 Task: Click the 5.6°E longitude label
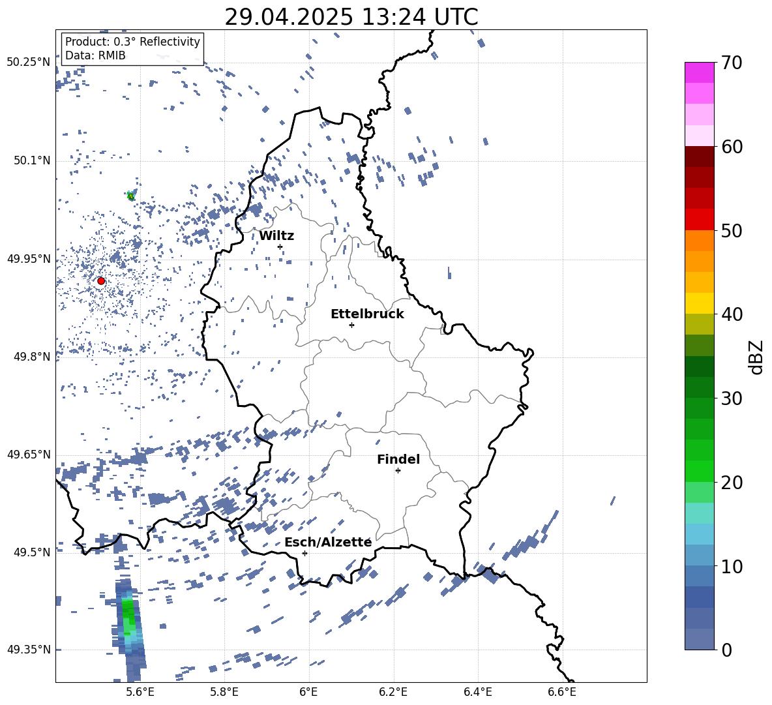point(140,692)
